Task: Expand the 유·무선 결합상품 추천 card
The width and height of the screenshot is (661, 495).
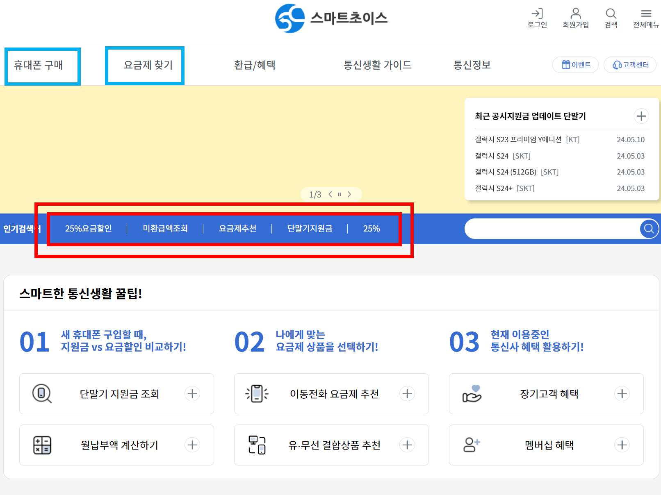Action: (407, 445)
